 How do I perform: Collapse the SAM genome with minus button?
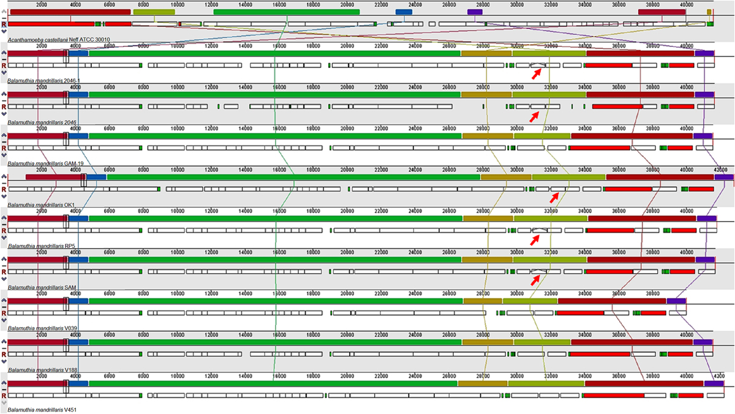pyautogui.click(x=4, y=266)
